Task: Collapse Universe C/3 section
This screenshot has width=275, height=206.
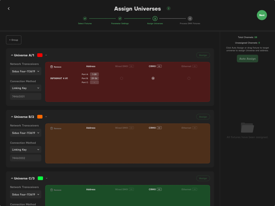Action: (x=12, y=178)
